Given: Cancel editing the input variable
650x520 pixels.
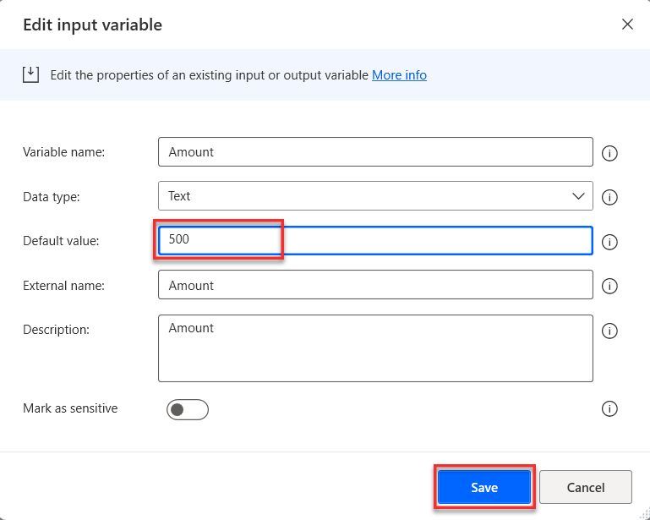Looking at the screenshot, I should tap(586, 487).
